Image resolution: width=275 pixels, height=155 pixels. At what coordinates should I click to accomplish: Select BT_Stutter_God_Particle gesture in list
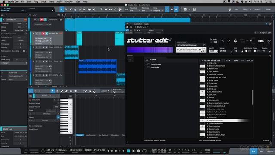(x=224, y=121)
